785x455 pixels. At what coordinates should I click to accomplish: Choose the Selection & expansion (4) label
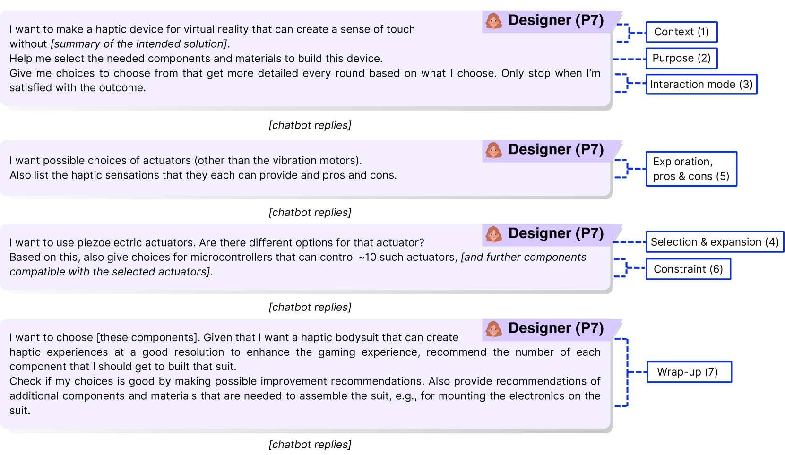pos(714,242)
